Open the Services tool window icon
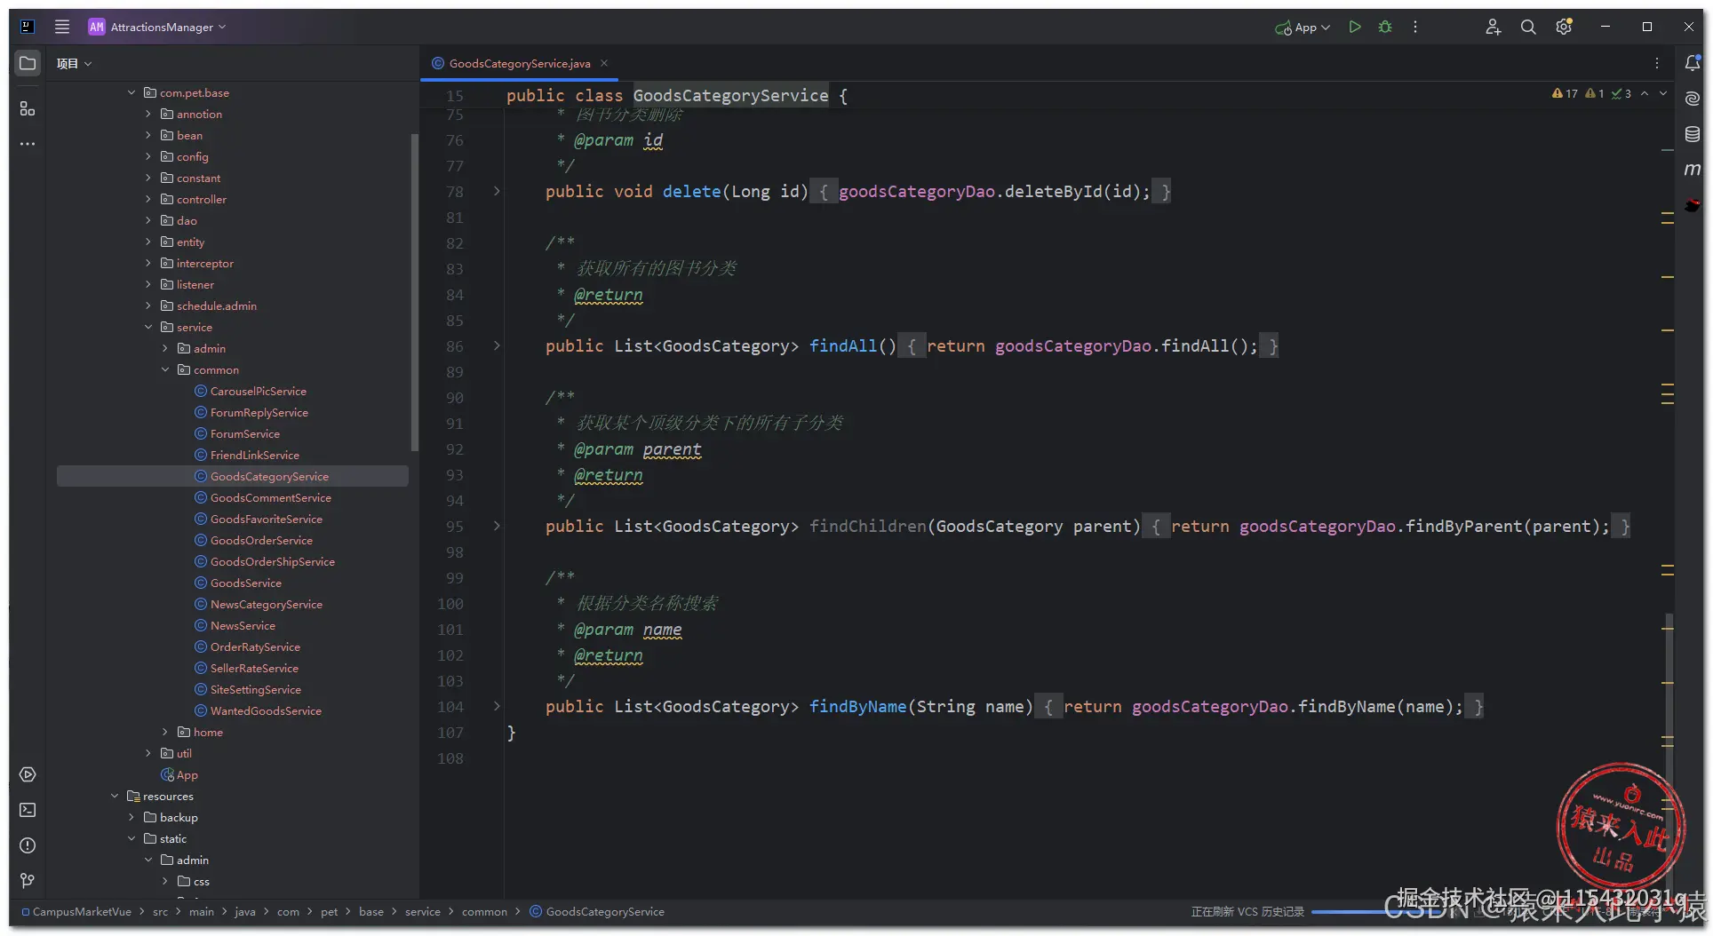Image resolution: width=1713 pixels, height=936 pixels. click(x=28, y=774)
